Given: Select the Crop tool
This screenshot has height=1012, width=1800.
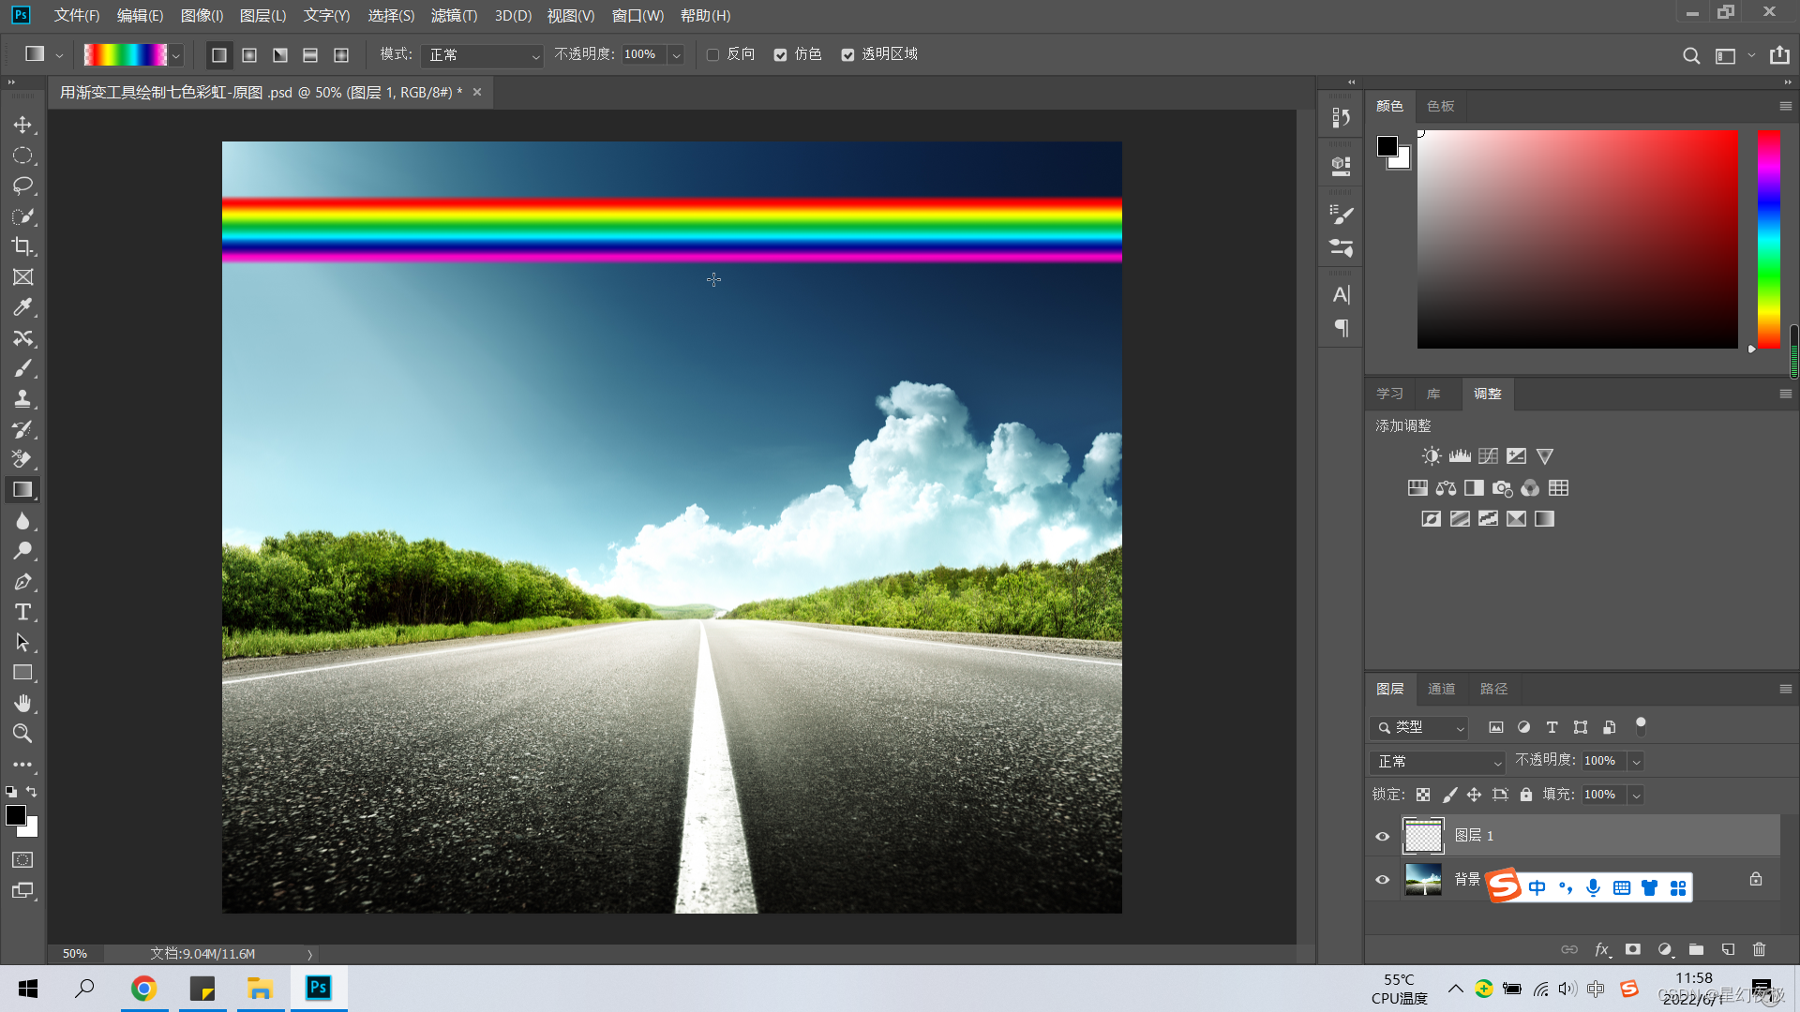Looking at the screenshot, I should 22,246.
